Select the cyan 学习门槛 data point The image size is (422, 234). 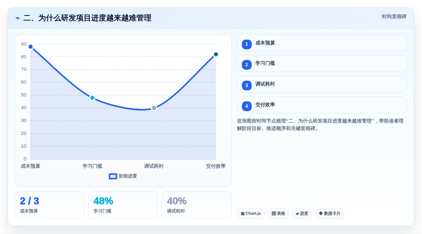pyautogui.click(x=92, y=98)
